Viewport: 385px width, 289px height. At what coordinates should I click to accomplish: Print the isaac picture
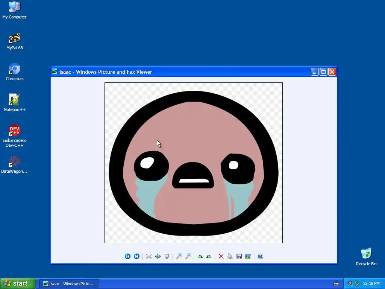pos(230,256)
